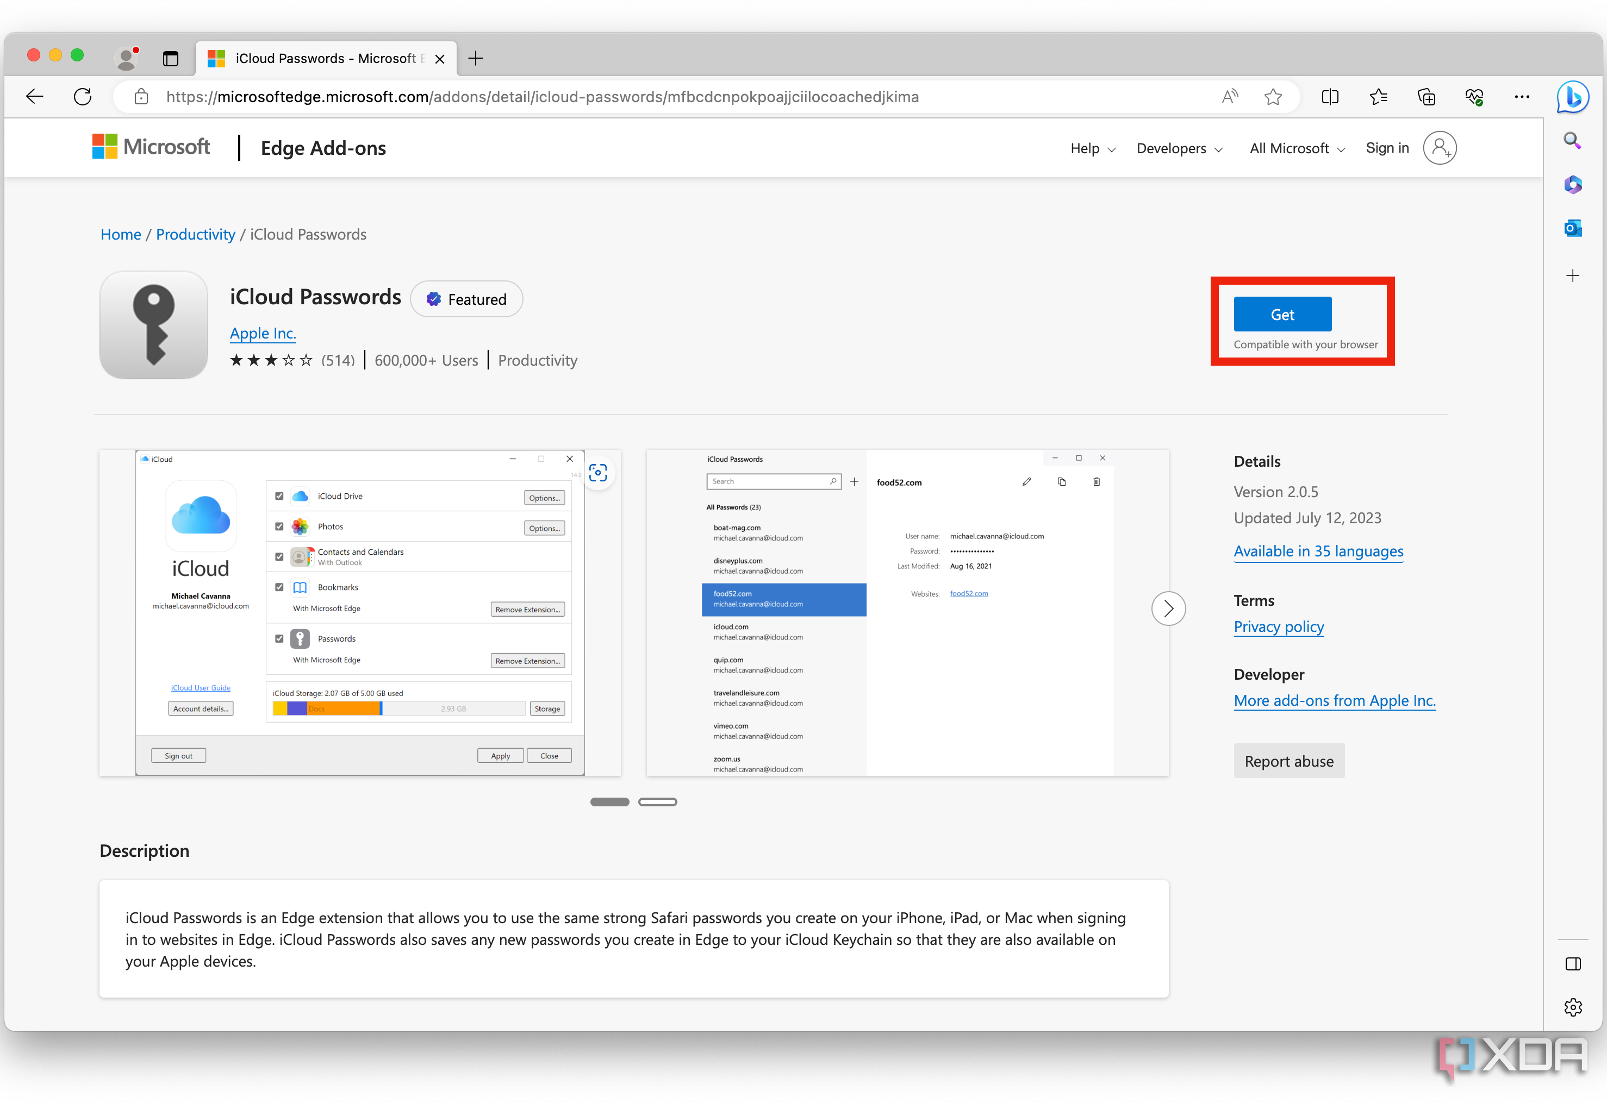Screen dimensions: 1607x1103
Task: Click the Browser essentials heart icon
Action: click(x=1474, y=97)
